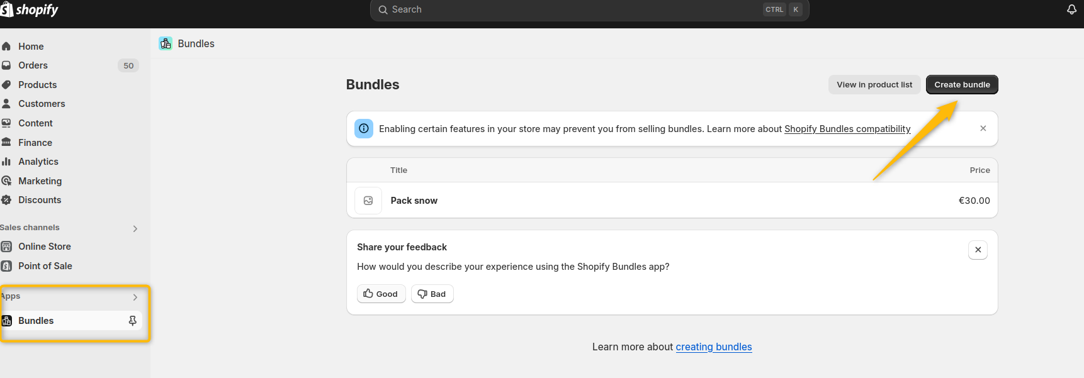Screen dimensions: 1084x378
Task: Open Orders in sidebar
Action: (x=33, y=65)
